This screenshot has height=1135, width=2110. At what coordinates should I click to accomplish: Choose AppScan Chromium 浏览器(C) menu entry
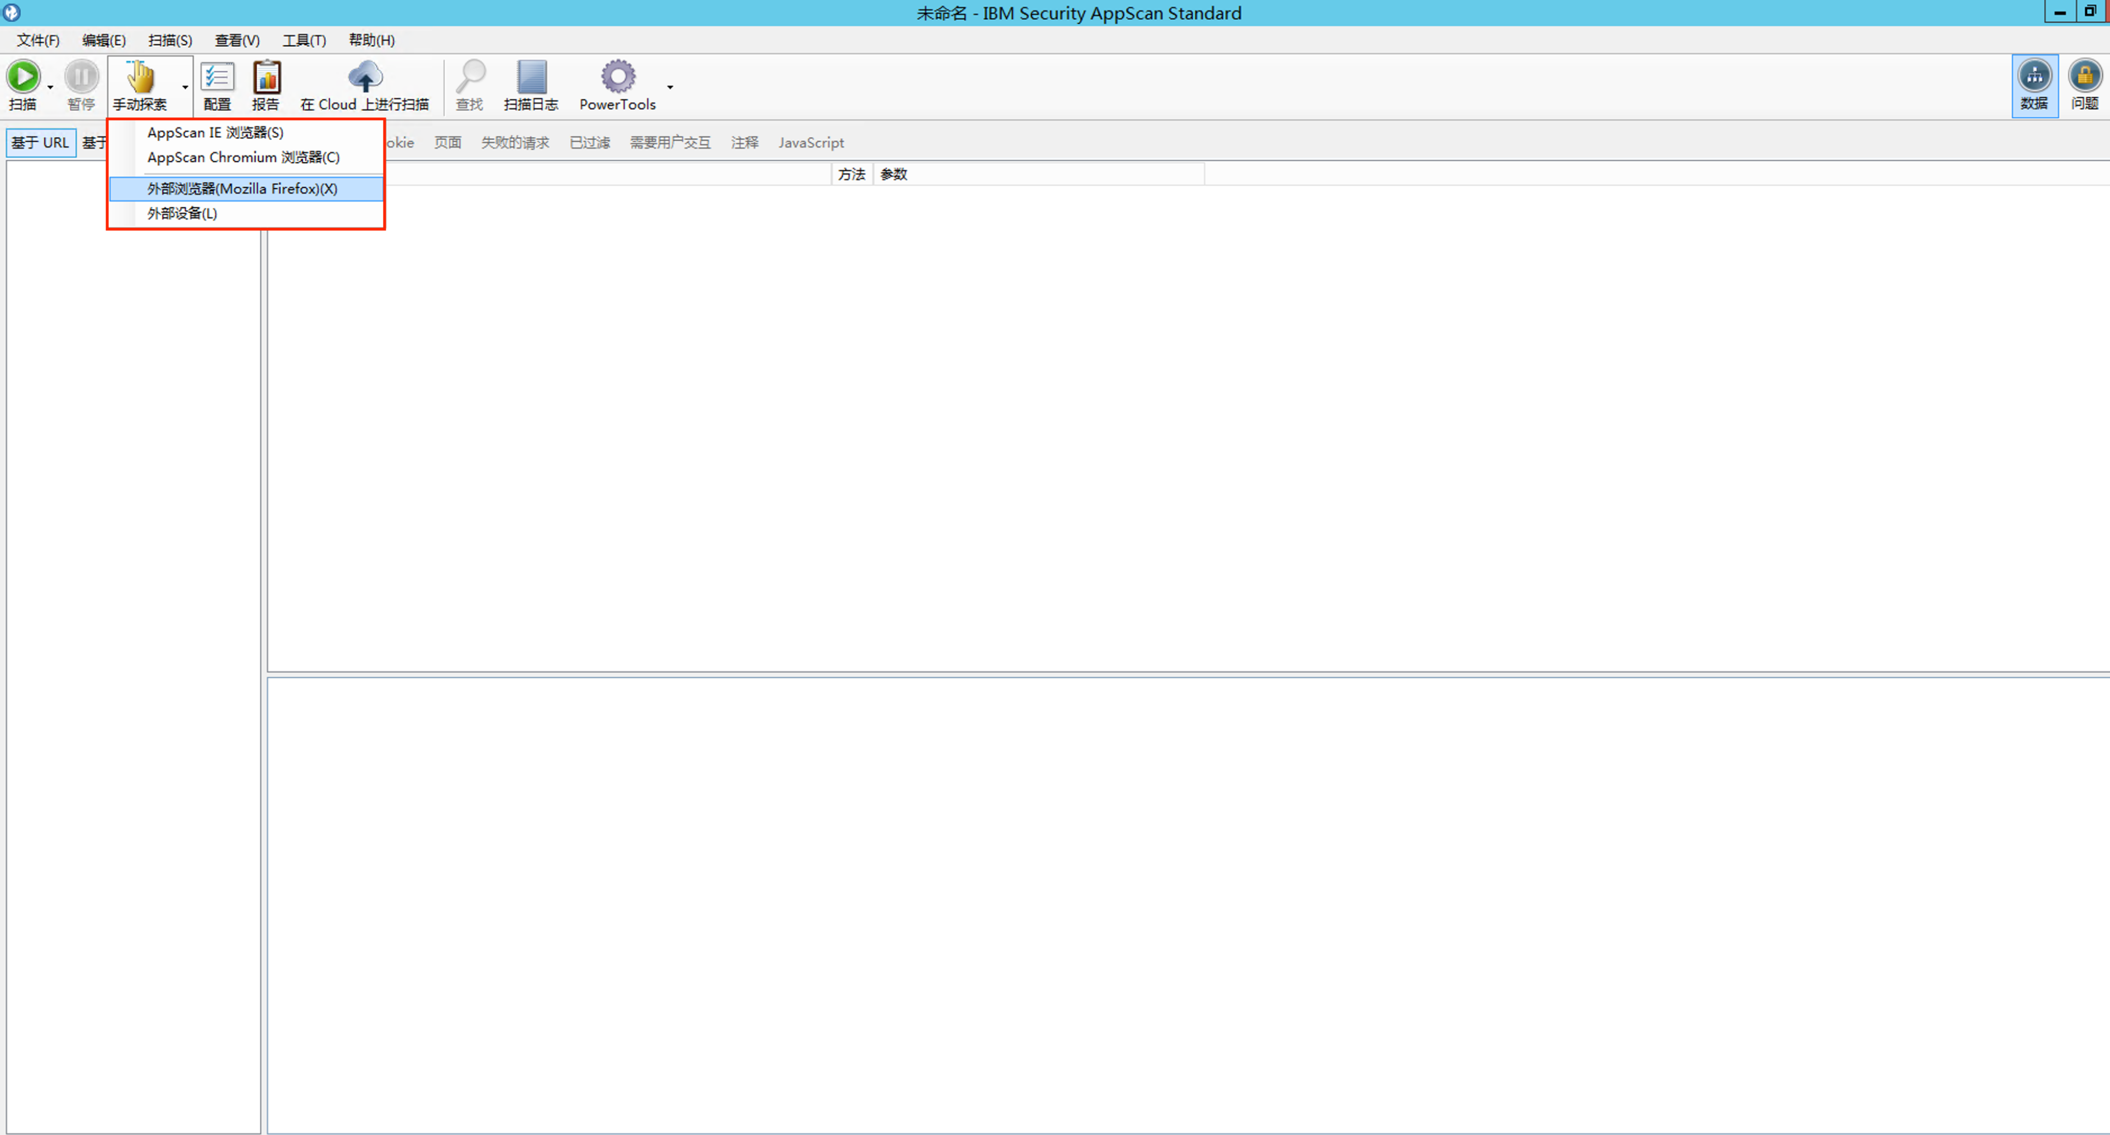click(x=246, y=157)
